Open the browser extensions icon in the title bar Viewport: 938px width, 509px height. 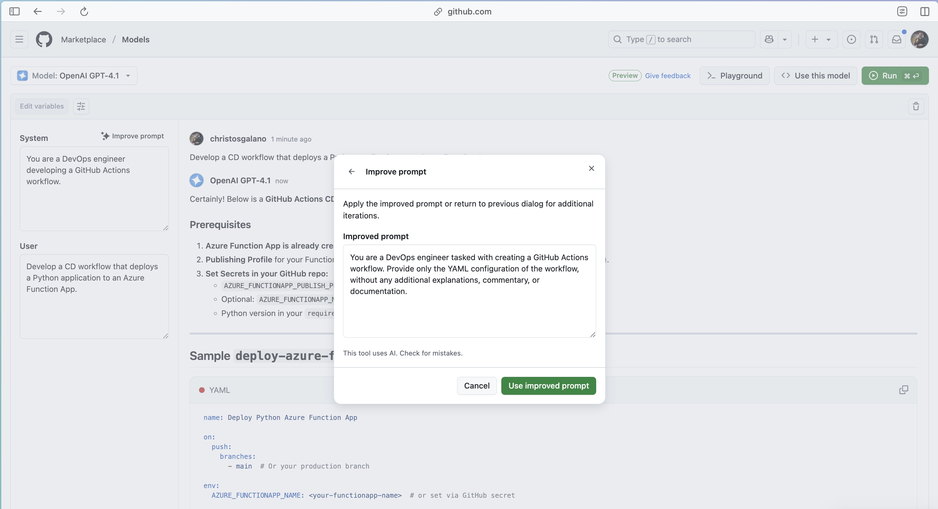(x=902, y=11)
